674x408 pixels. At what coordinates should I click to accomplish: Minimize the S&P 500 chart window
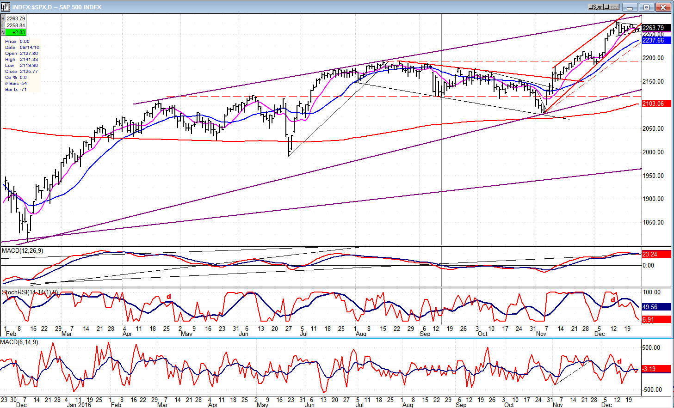[x=630, y=7]
